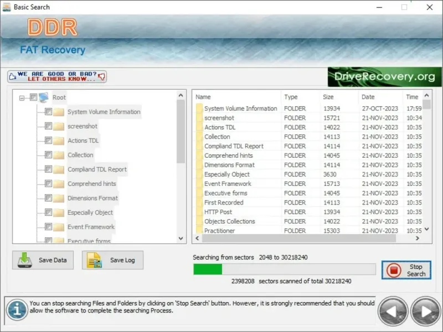Sort file list by Type column
443x332 pixels.
300,97
